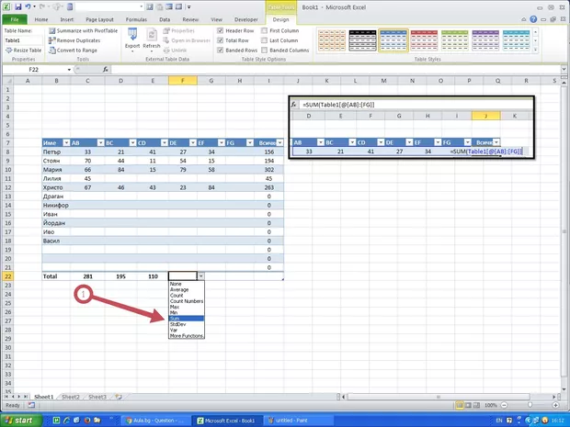Viewport: 570px width, 427px height.
Task: Choose StdDev from the totals list
Action: [x=177, y=324]
